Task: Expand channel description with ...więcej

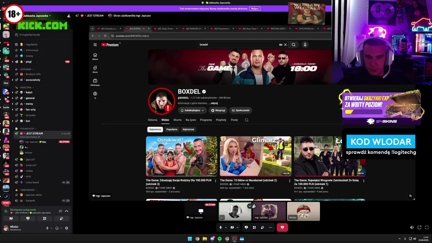Action: click(214, 103)
